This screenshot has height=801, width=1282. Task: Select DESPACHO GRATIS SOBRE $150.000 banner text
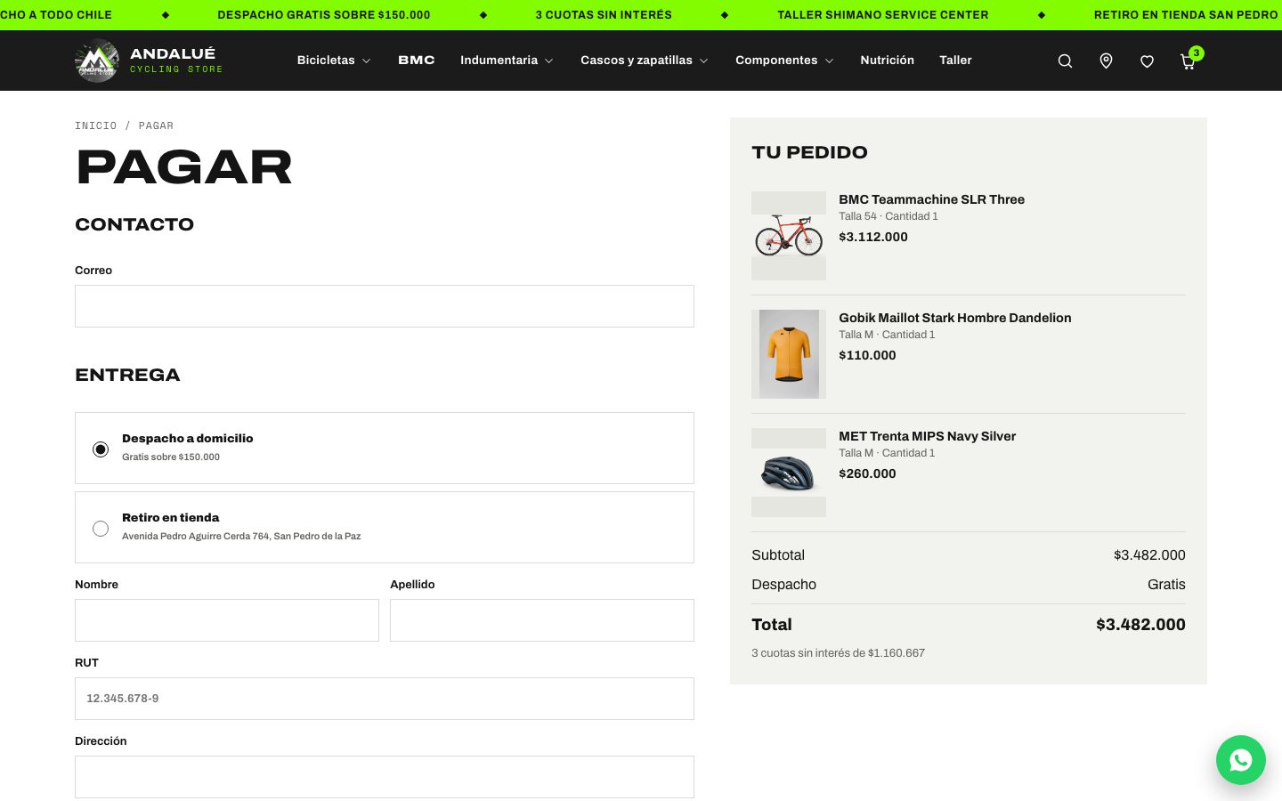pos(324,15)
